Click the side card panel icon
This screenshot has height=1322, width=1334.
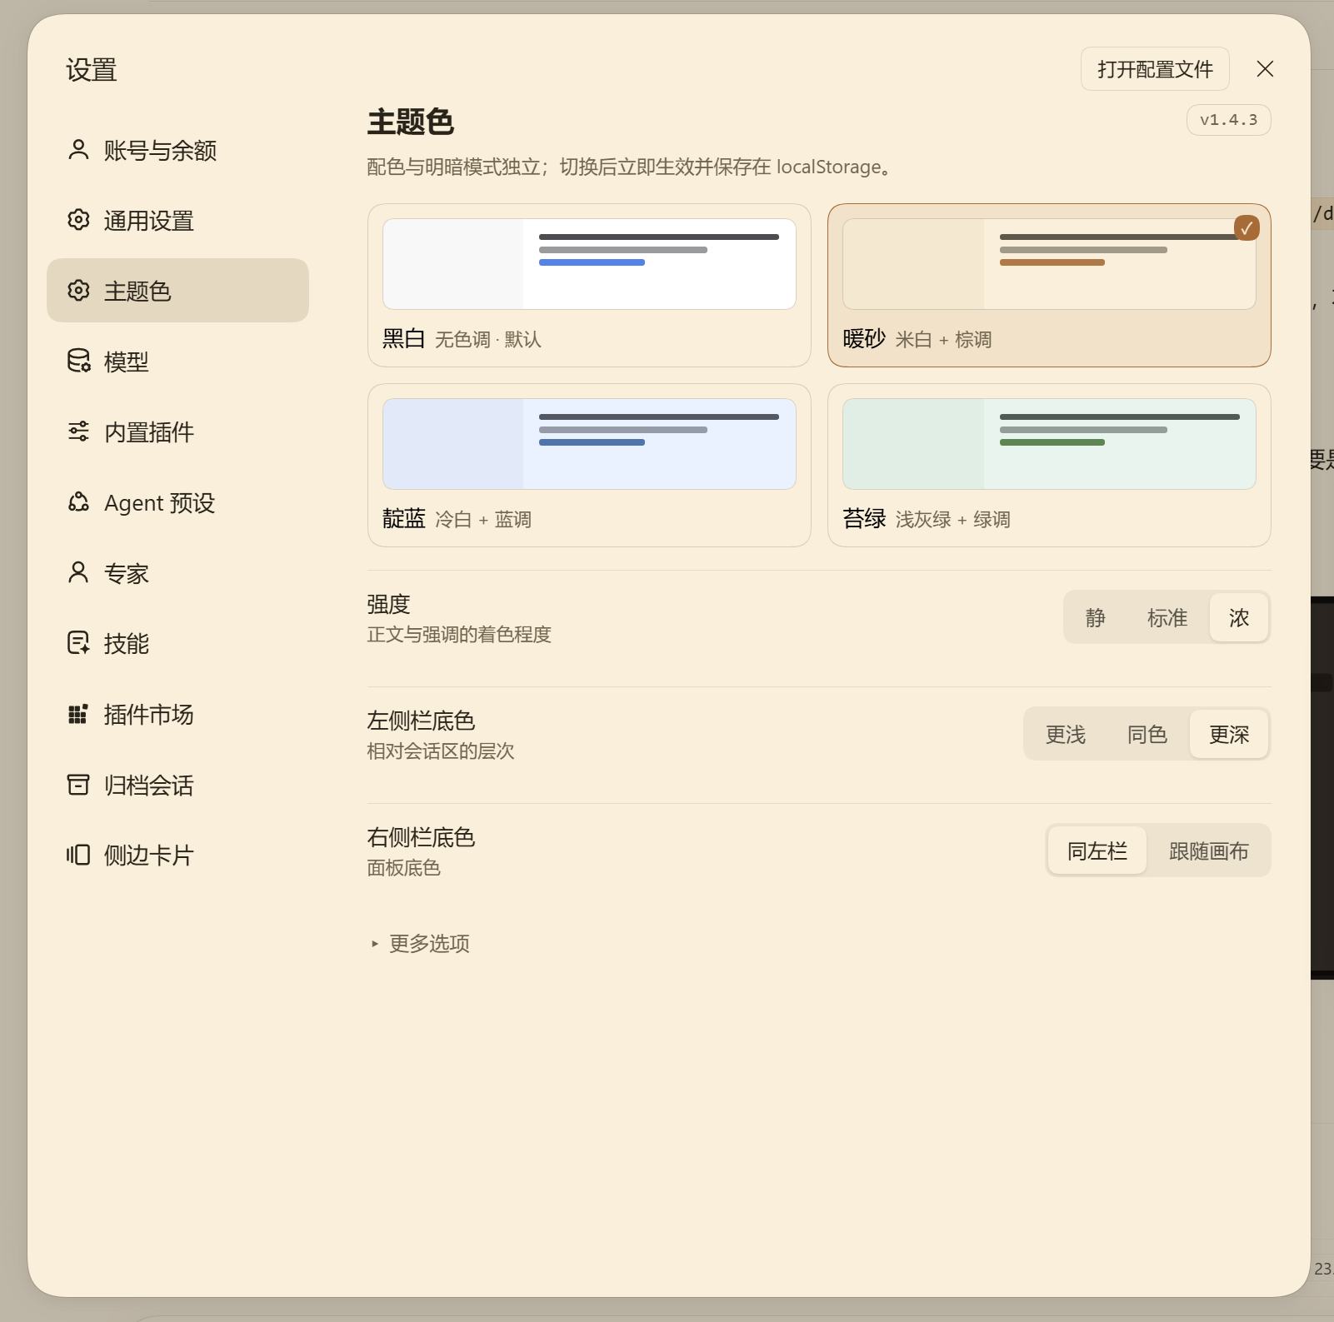pos(78,855)
